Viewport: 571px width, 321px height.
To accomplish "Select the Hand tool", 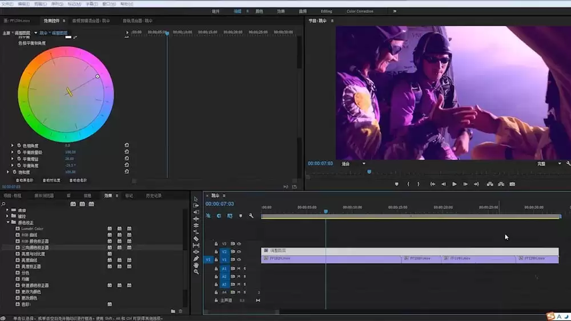I will (x=196, y=265).
